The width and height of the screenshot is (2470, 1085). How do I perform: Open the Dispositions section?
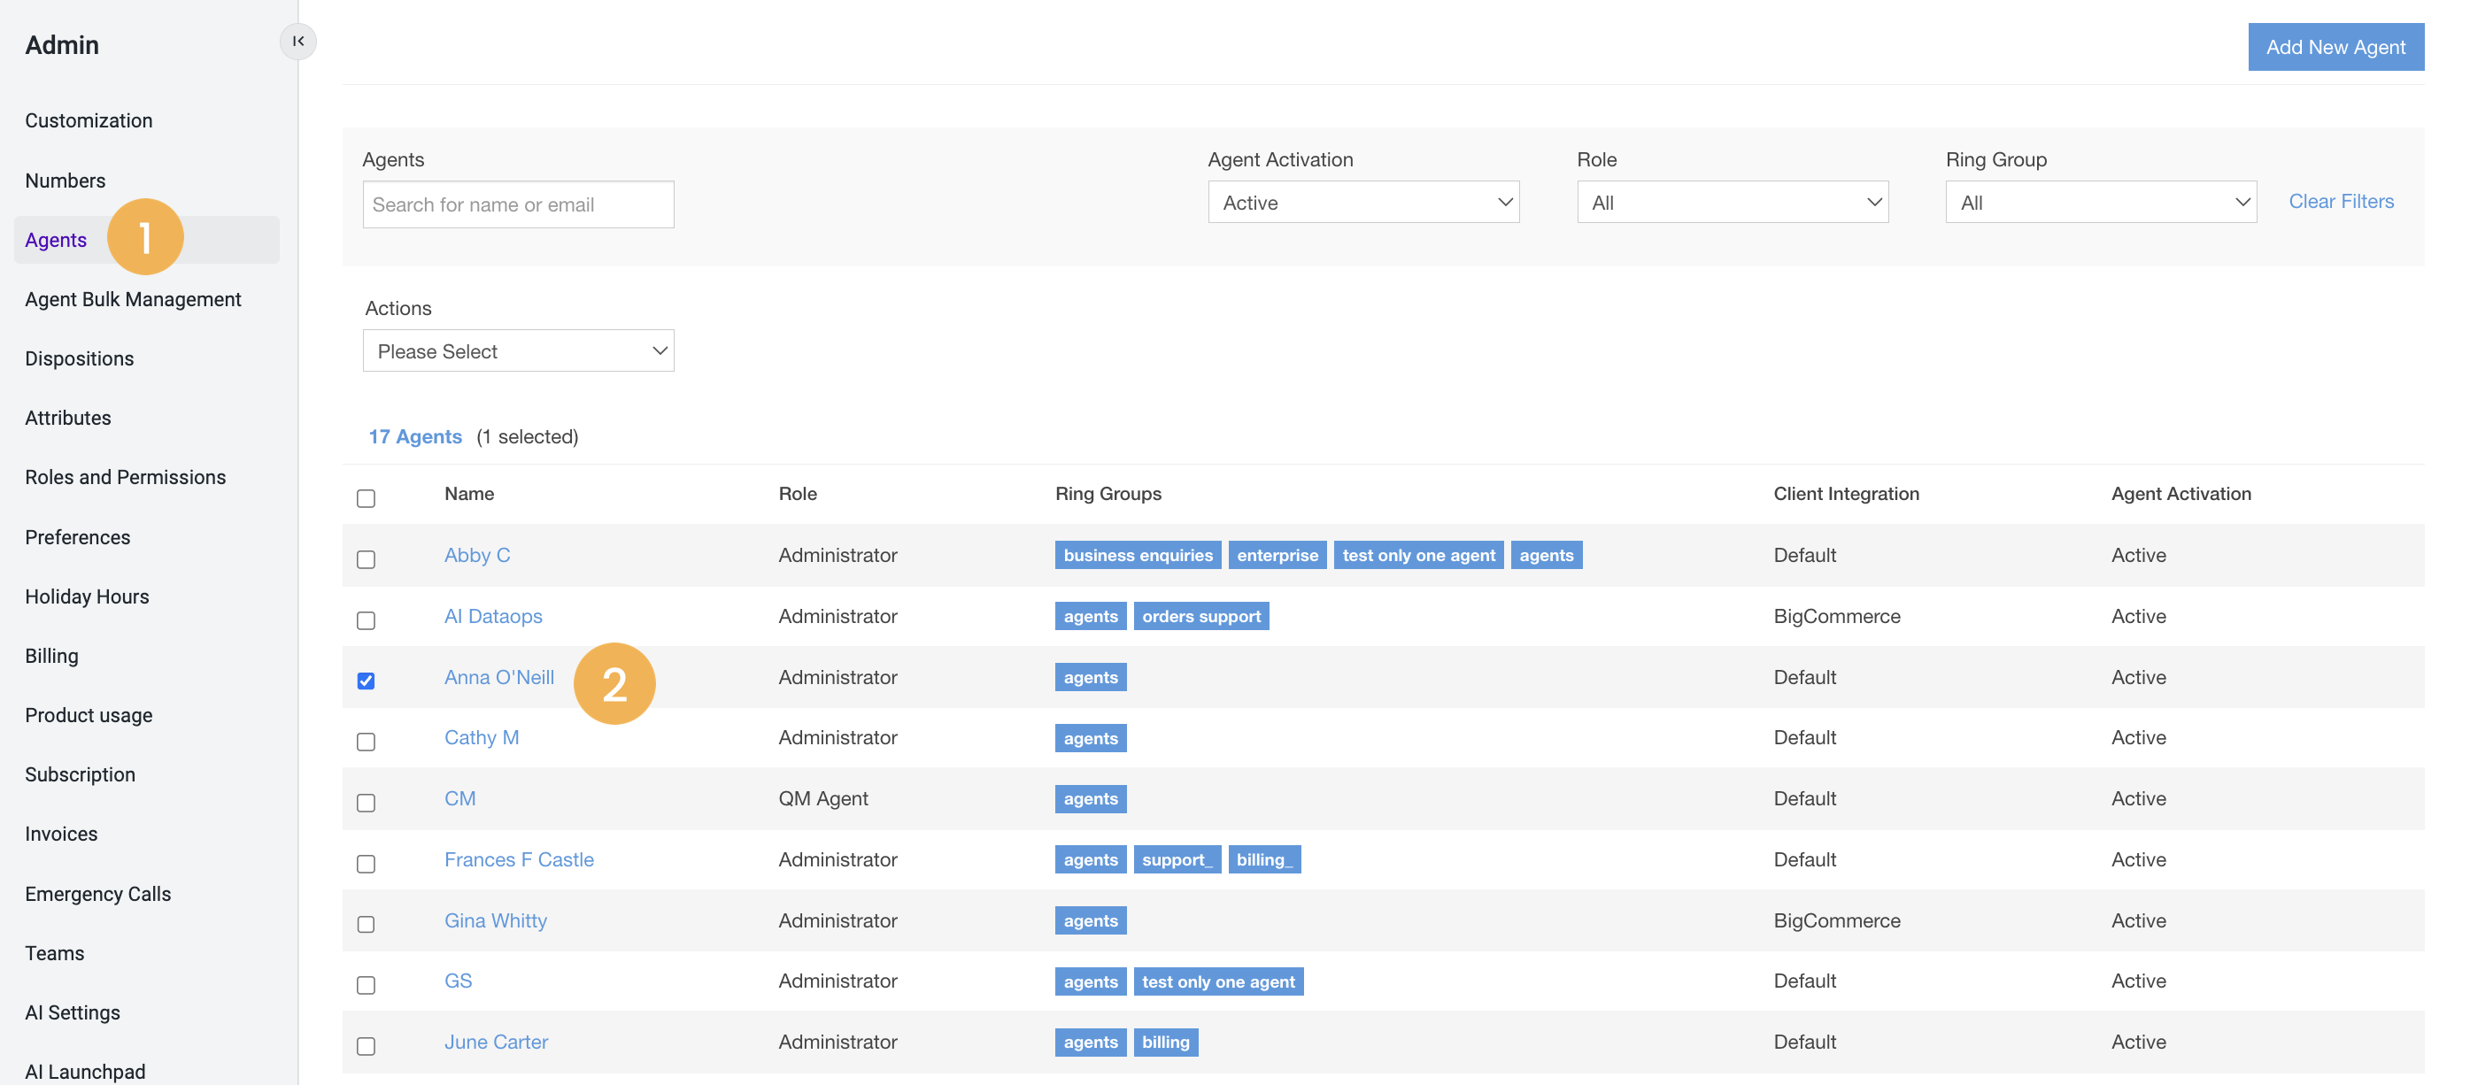click(x=80, y=358)
